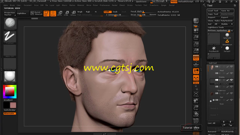Activate Quick Sketch mode

click(x=36, y=13)
